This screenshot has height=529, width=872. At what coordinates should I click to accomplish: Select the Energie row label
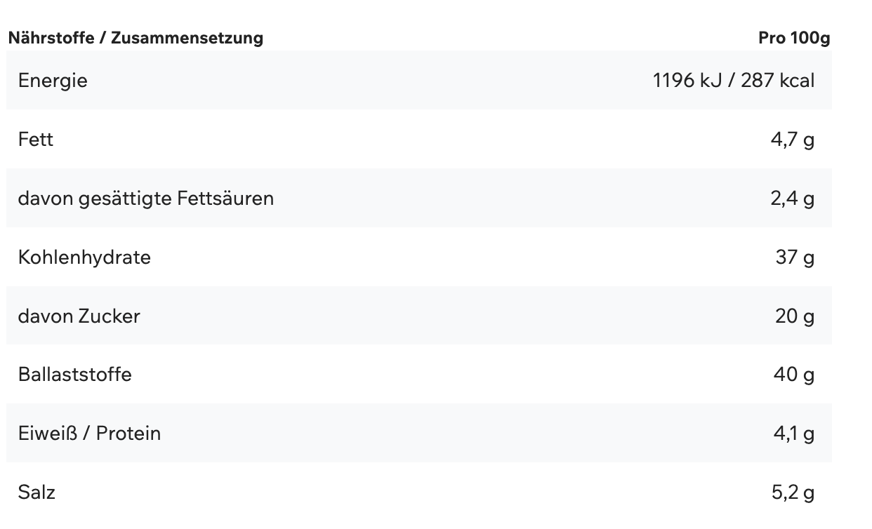[53, 81]
